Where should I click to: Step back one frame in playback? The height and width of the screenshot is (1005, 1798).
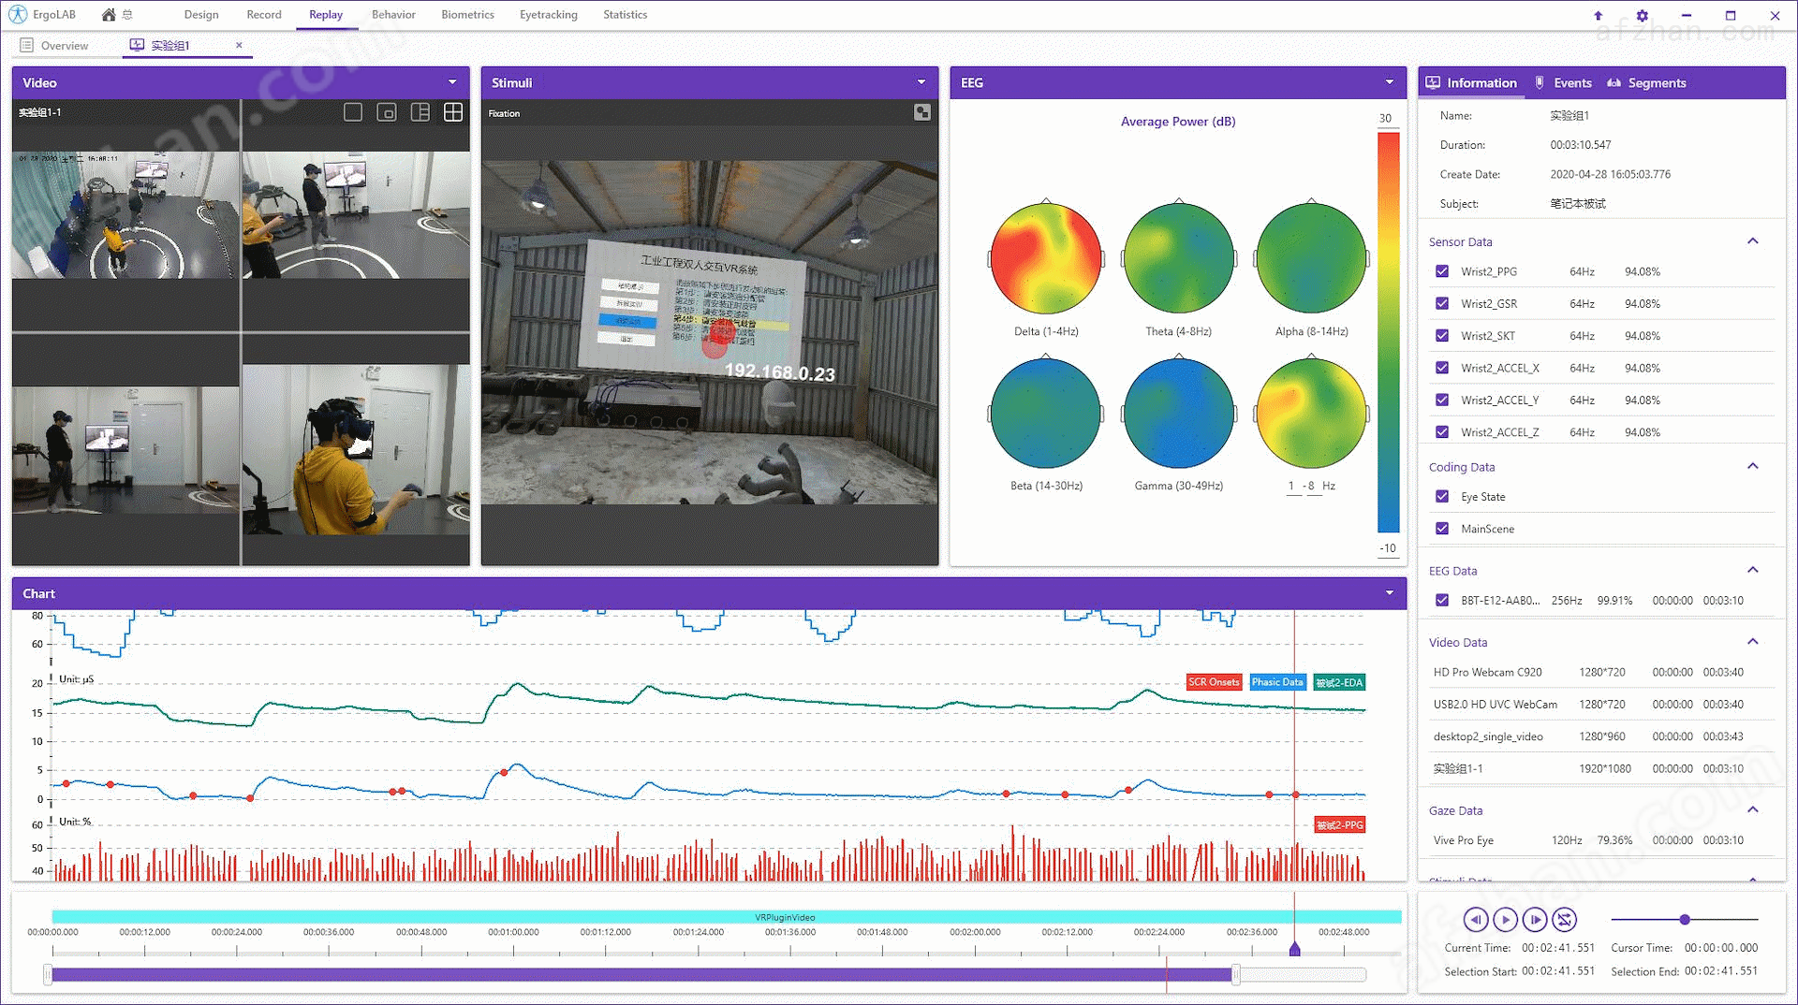click(1475, 920)
